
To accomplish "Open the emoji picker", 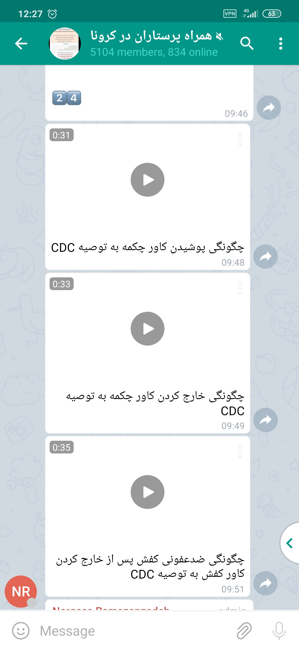I will (21, 631).
